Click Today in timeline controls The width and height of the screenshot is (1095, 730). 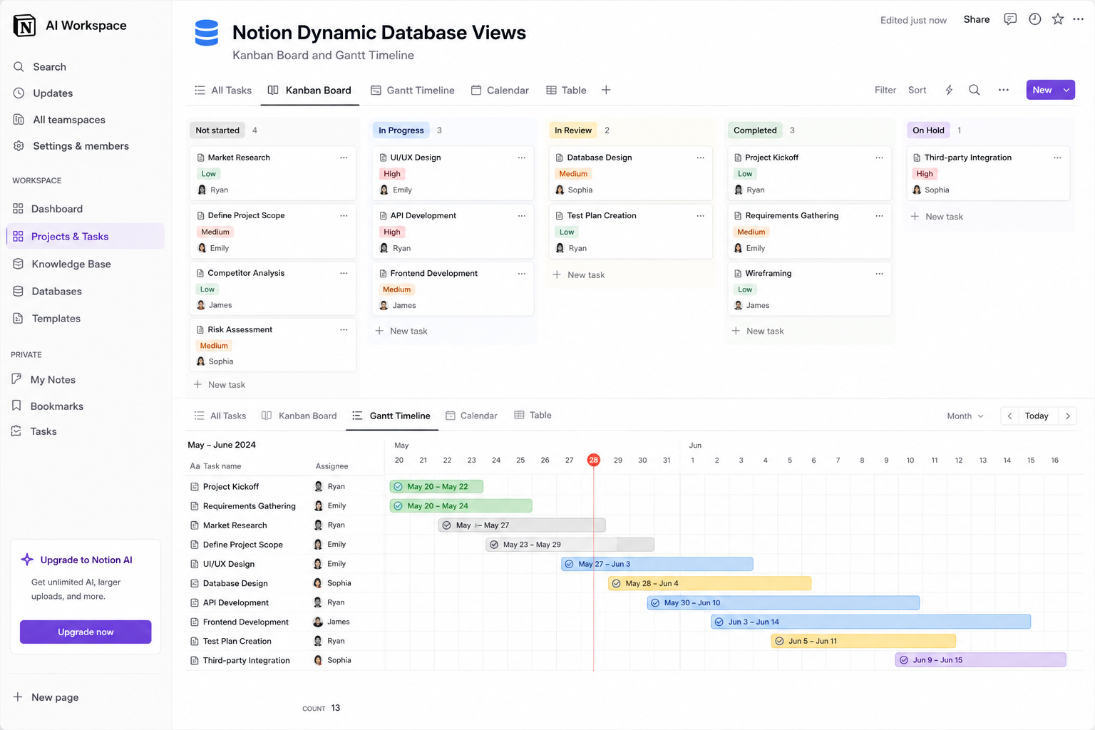[1037, 416]
